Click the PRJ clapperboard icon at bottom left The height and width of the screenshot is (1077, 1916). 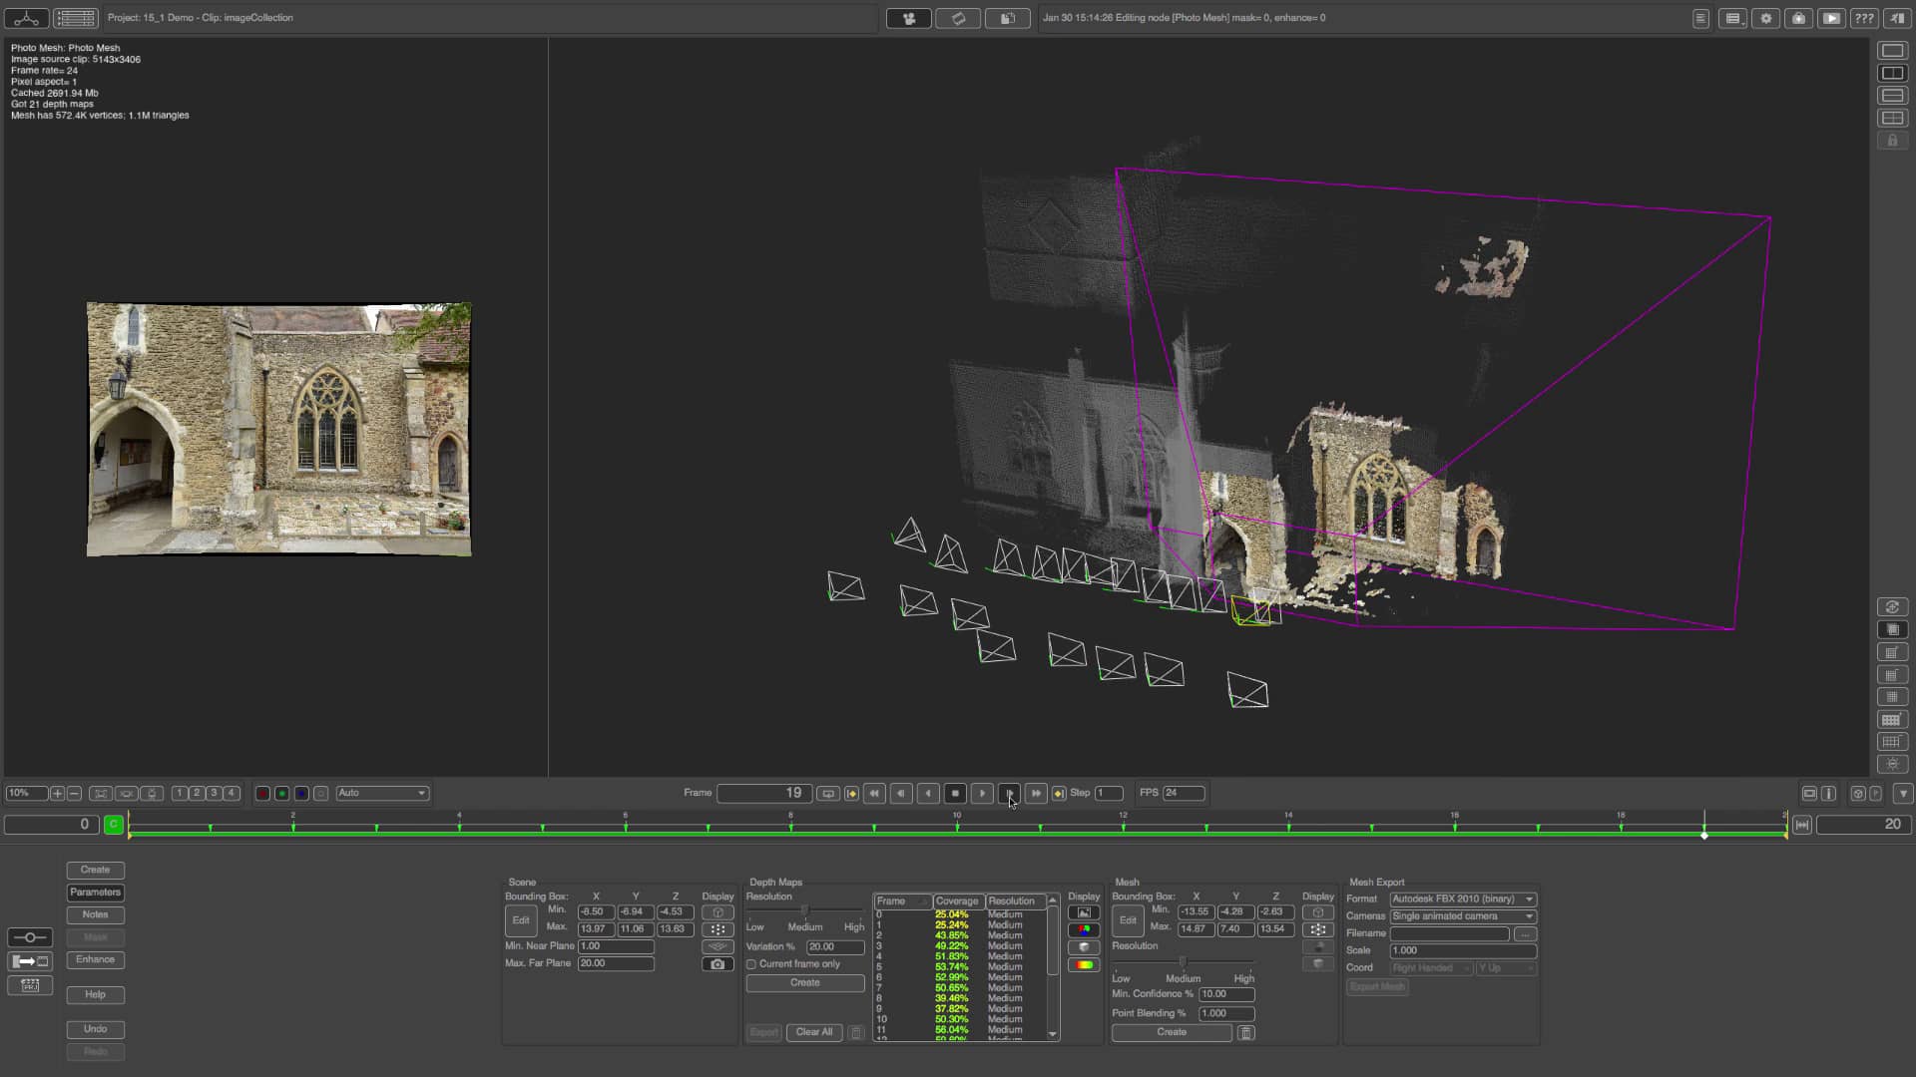[x=30, y=985]
